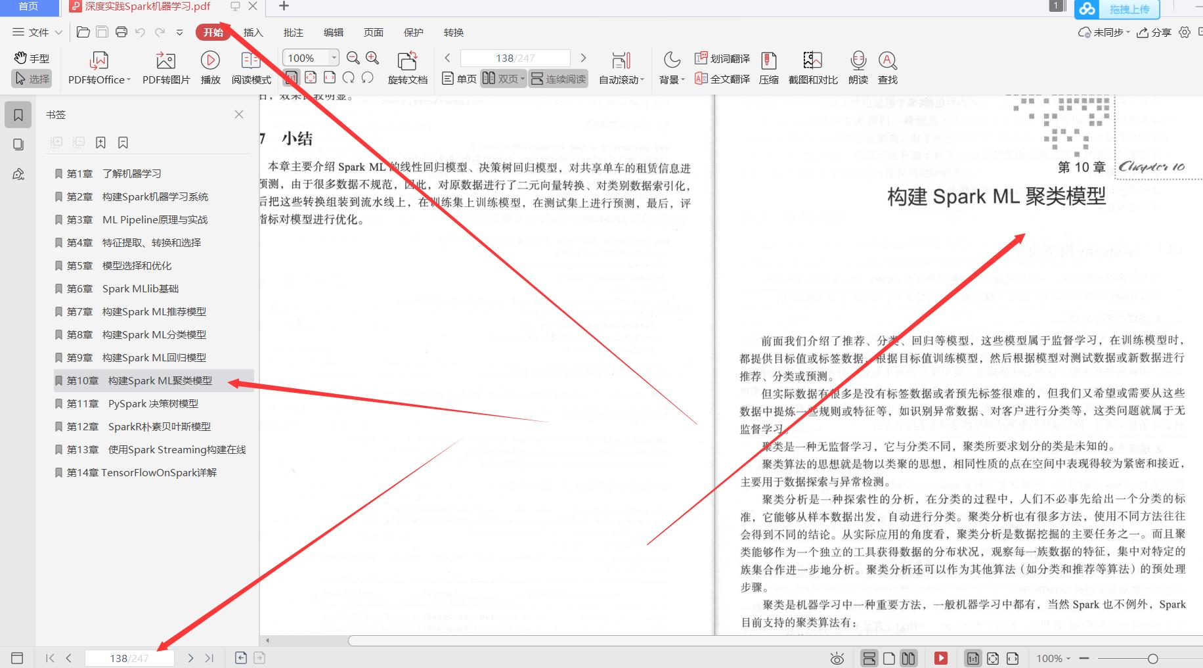Go to the Home tab
Image resolution: width=1203 pixels, height=668 pixels.
[x=28, y=7]
